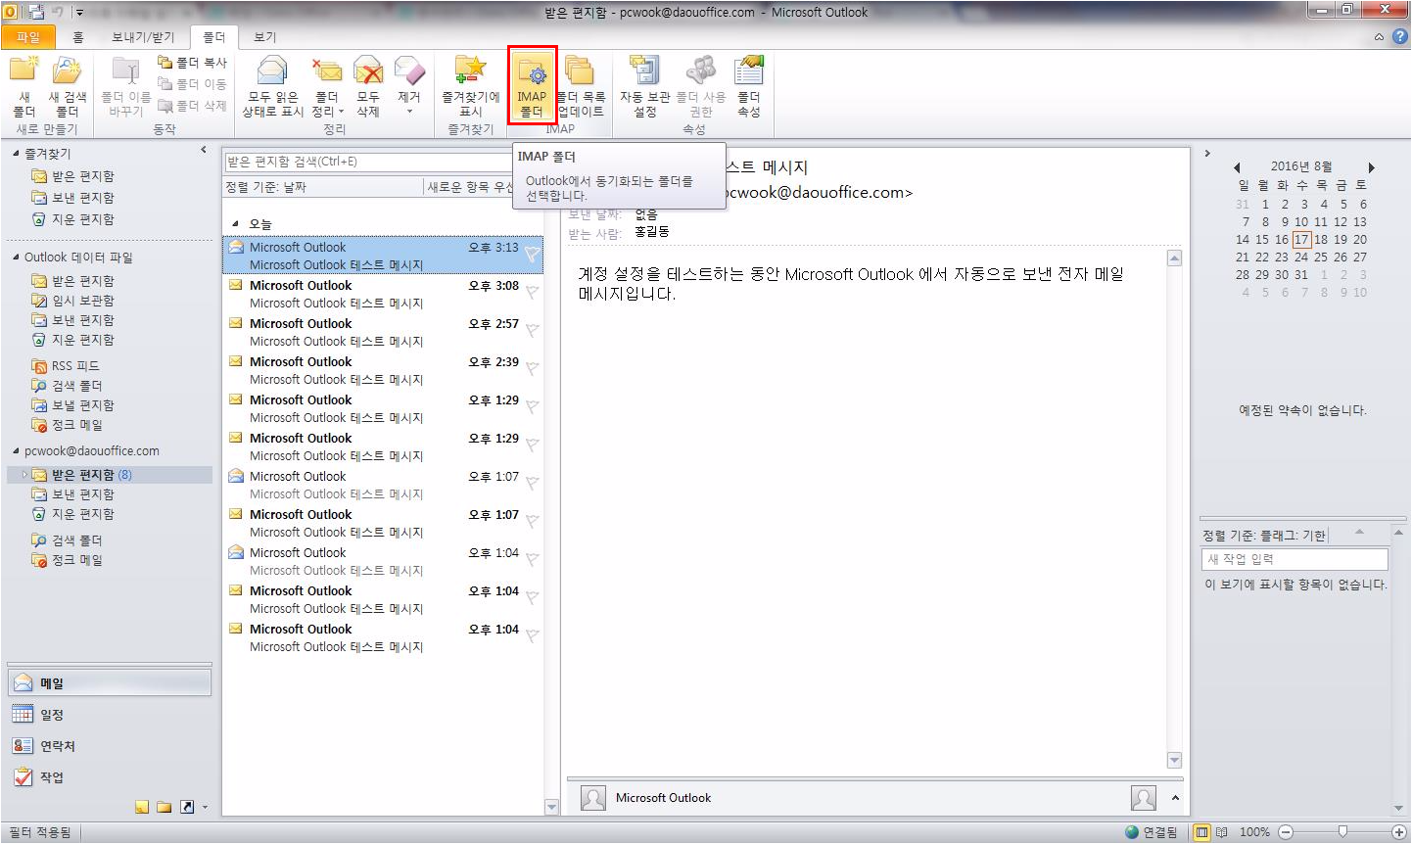1412x844 pixels.
Task: Create a new folder with 새 폴더
Action: [x=24, y=86]
